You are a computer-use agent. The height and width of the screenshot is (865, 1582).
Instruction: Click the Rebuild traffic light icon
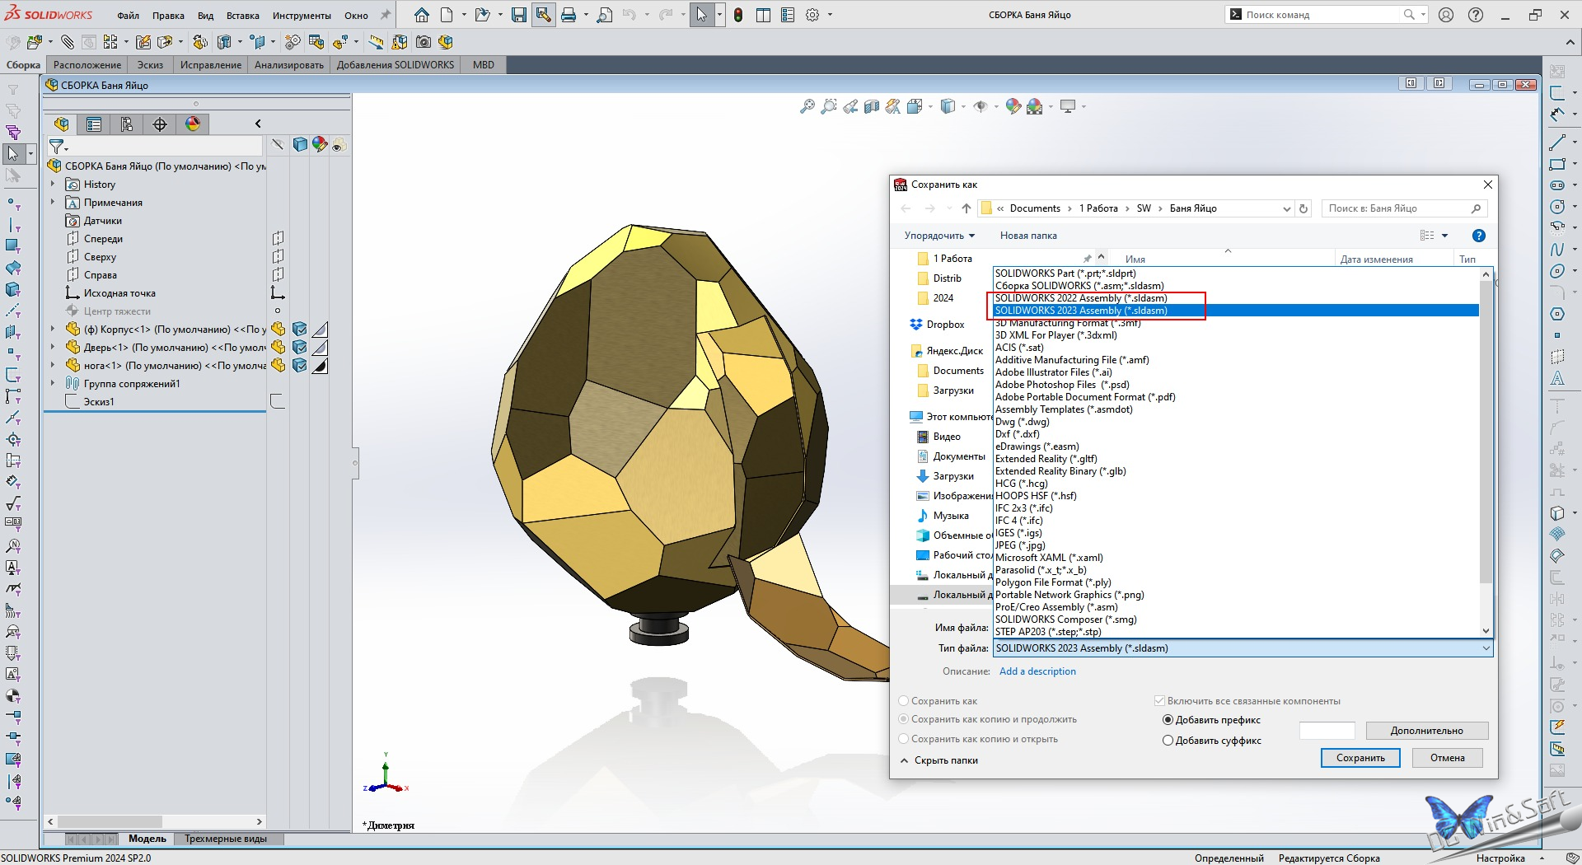[738, 15]
